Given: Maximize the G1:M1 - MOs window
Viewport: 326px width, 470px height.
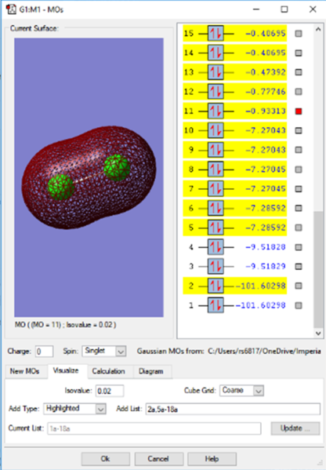Looking at the screenshot, I should tap(284, 9).
